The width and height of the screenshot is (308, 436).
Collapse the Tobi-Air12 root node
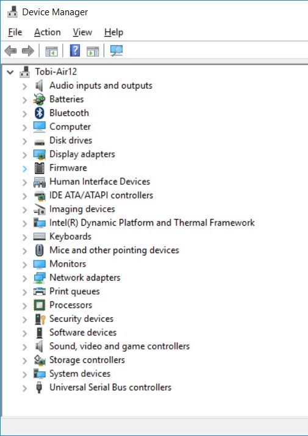point(10,73)
